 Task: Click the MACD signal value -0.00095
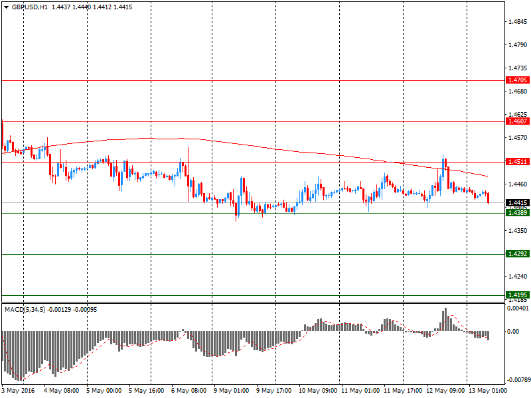click(85, 310)
